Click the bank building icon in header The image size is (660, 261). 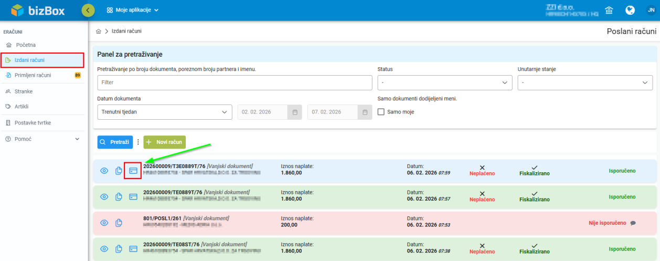coord(609,11)
